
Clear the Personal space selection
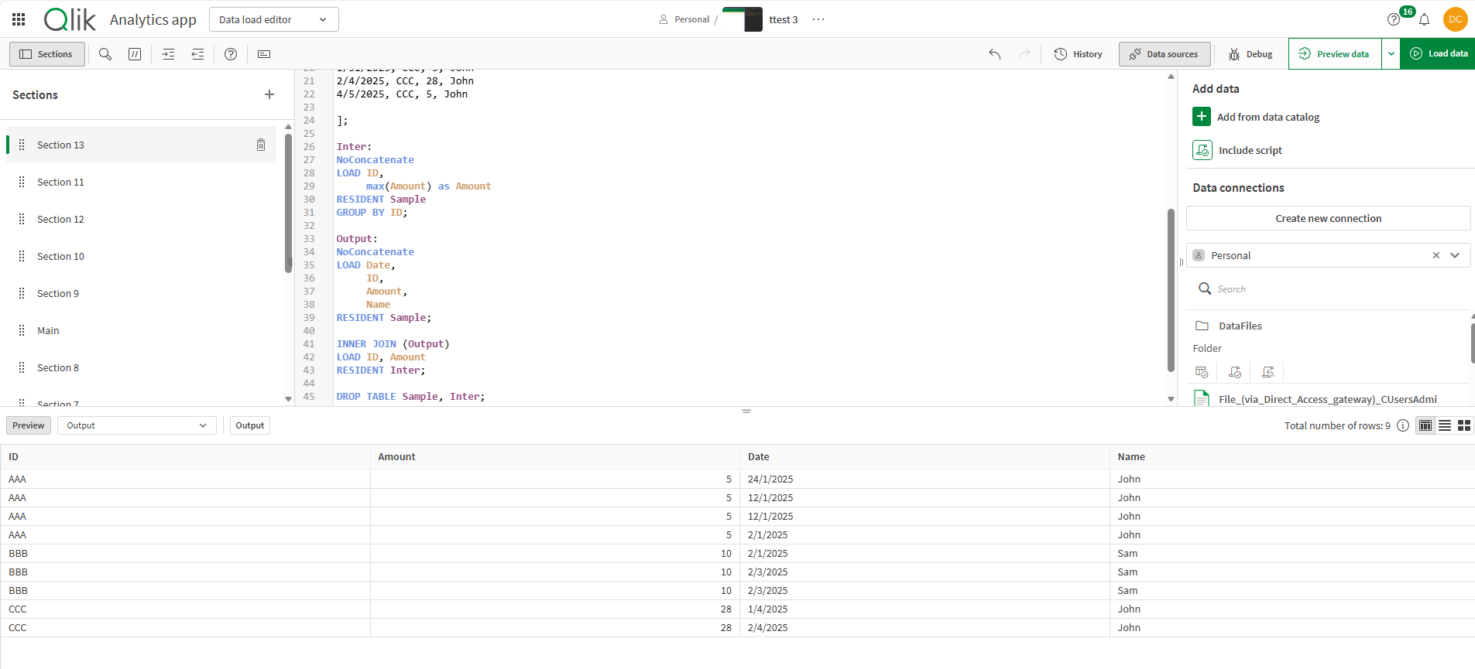(x=1436, y=255)
